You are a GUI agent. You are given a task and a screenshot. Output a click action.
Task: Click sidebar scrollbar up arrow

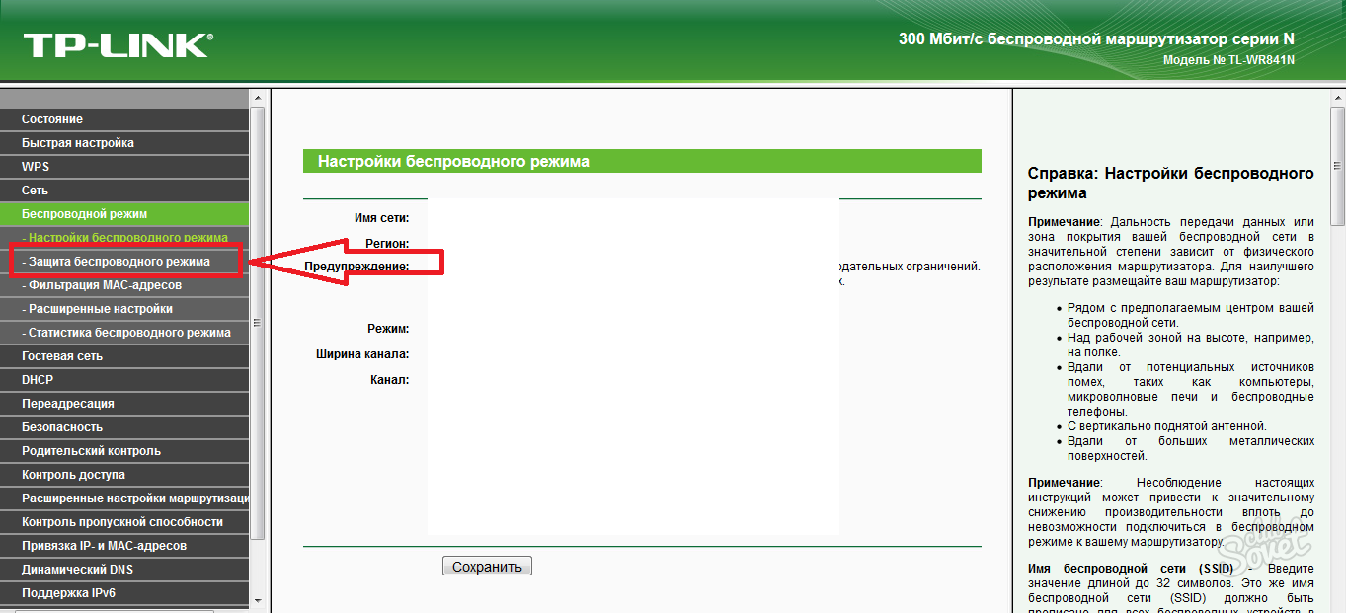point(258,98)
